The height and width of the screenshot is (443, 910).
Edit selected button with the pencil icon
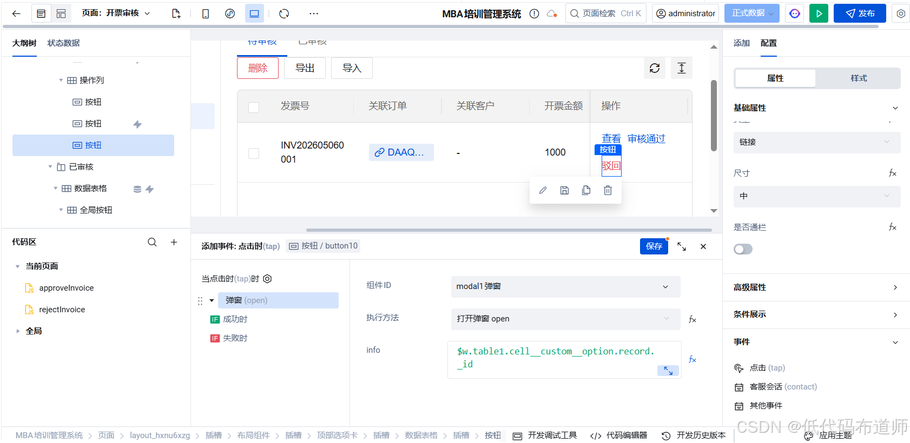(x=543, y=190)
